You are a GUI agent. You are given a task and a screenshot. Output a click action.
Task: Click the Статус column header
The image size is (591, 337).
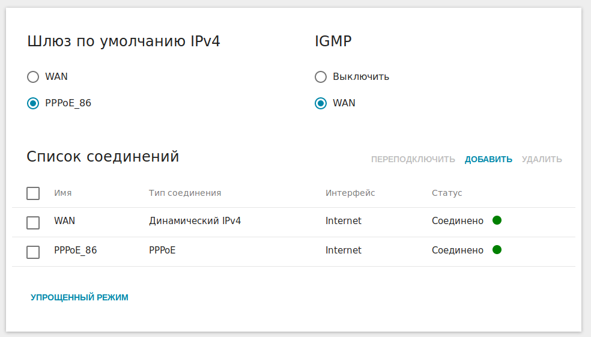click(447, 193)
